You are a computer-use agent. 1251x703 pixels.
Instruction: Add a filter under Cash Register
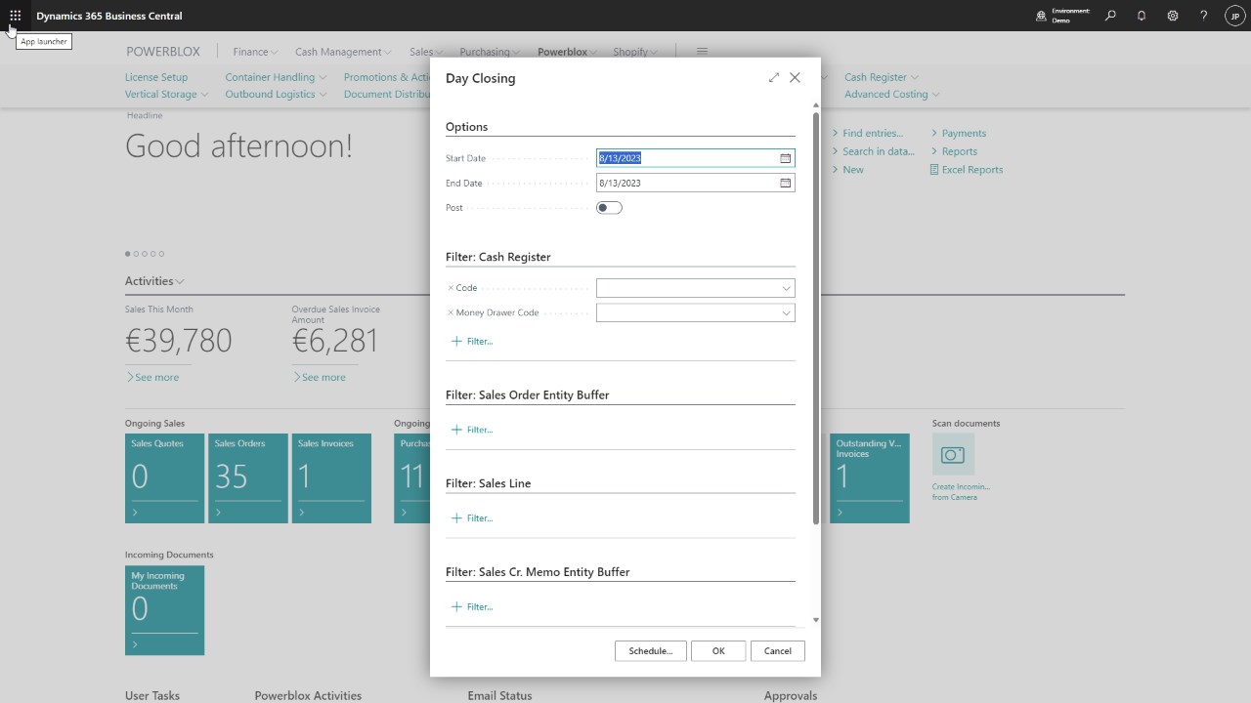pos(472,342)
